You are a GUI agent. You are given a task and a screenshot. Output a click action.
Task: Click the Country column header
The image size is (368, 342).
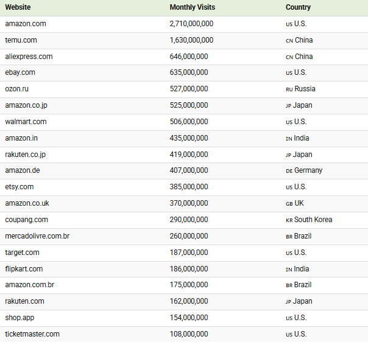298,7
